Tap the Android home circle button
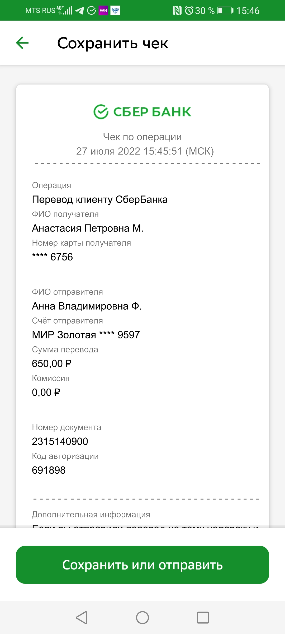This screenshot has height=634, width=285. [142, 618]
